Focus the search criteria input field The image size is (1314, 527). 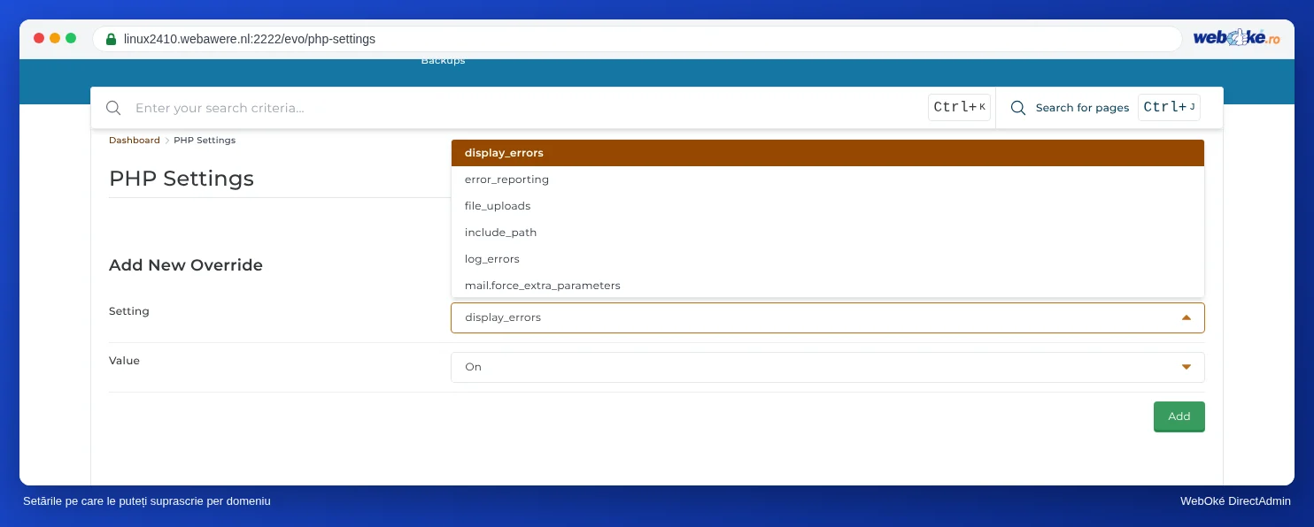coord(527,108)
